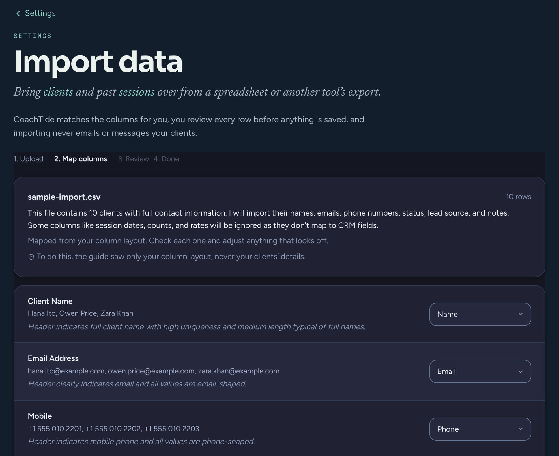Click the Email Address column header
This screenshot has height=456, width=559.
[x=53, y=358]
